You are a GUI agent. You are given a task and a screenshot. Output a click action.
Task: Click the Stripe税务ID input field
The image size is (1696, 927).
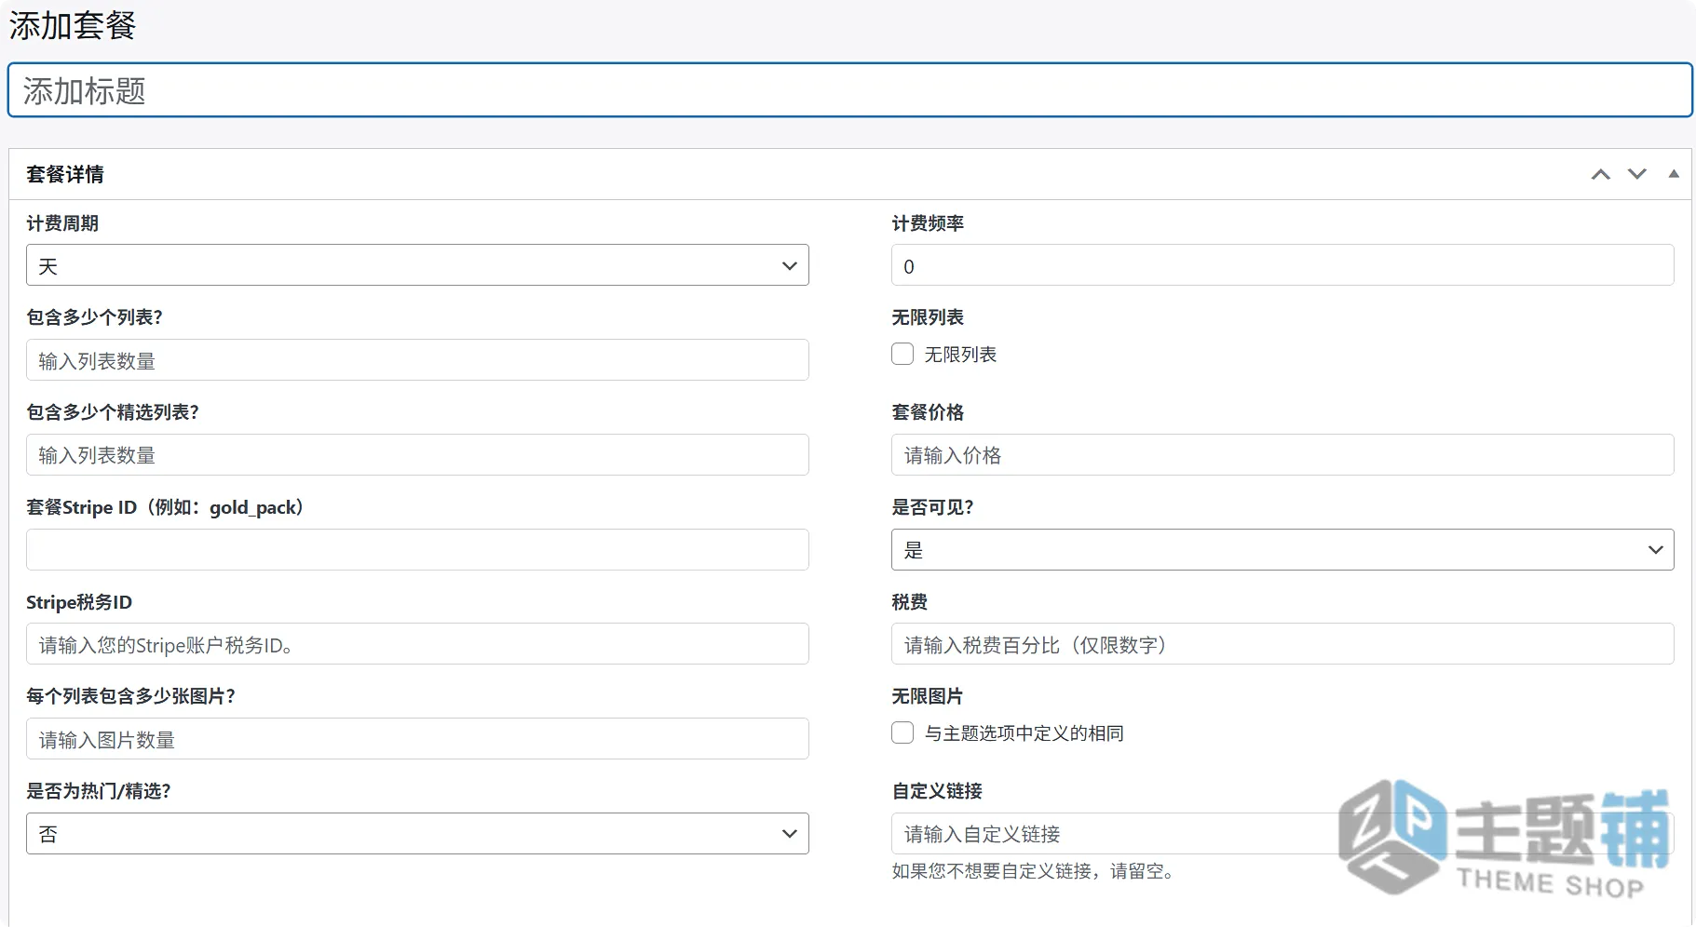[417, 644]
